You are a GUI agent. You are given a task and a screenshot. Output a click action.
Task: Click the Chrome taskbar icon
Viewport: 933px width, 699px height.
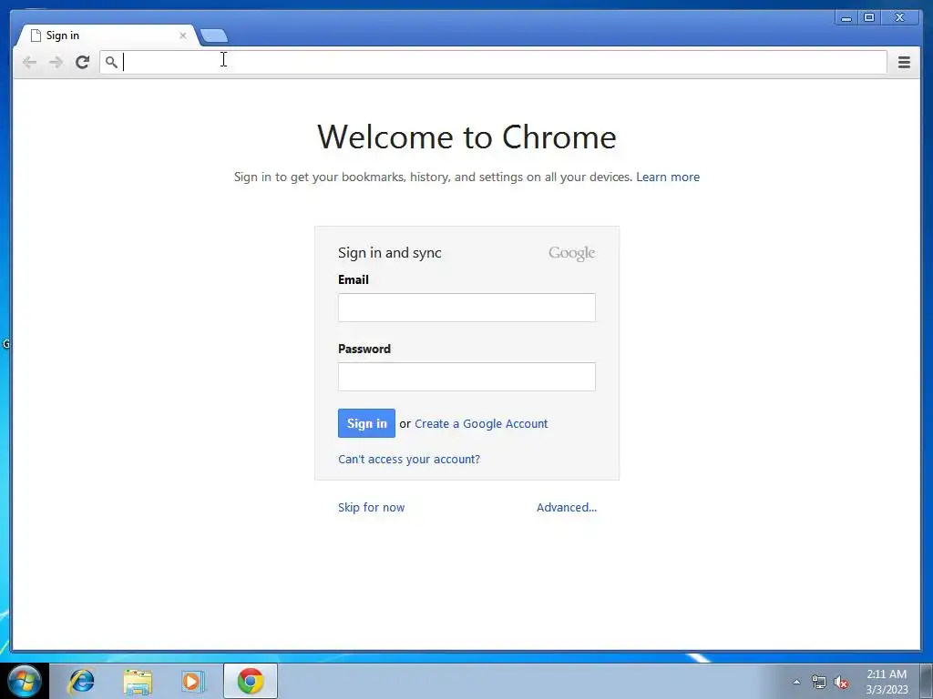251,681
